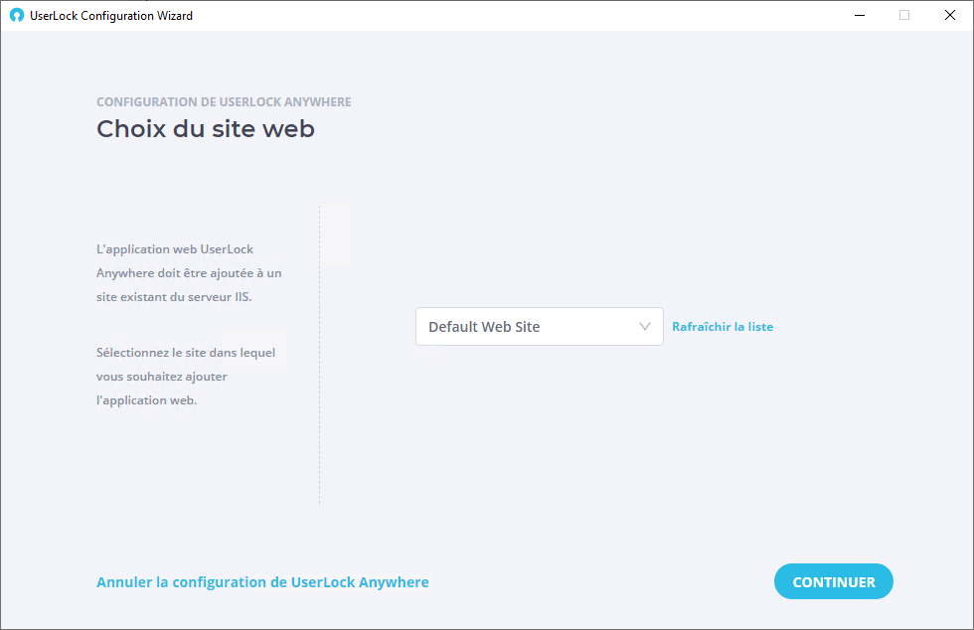Click the disabled maximize window button
The width and height of the screenshot is (974, 630).
(x=904, y=16)
